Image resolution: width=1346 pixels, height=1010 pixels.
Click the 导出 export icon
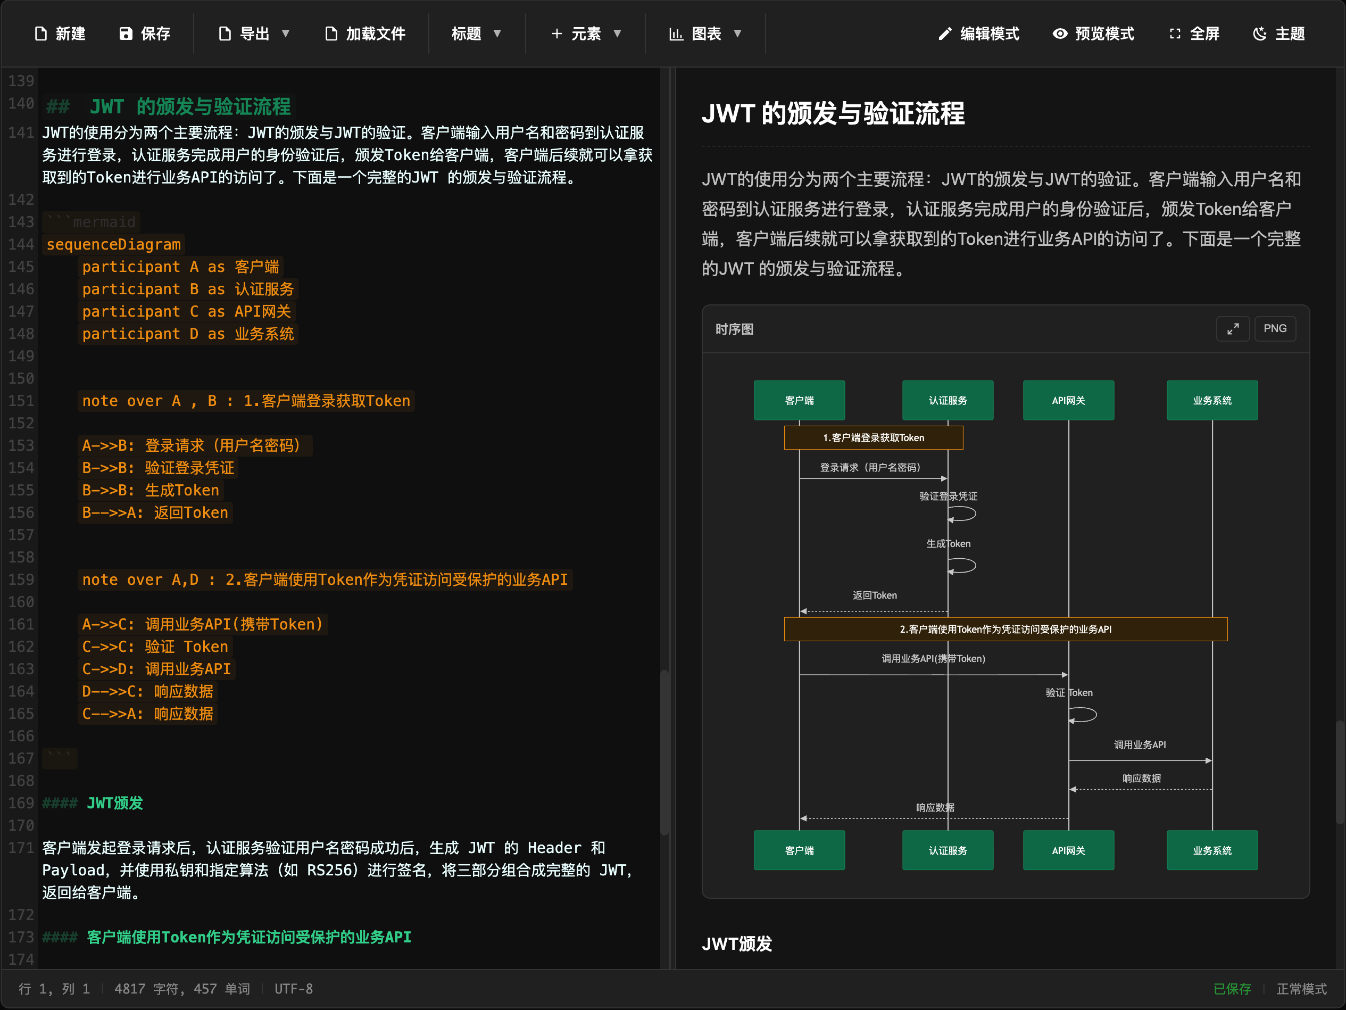click(x=225, y=34)
